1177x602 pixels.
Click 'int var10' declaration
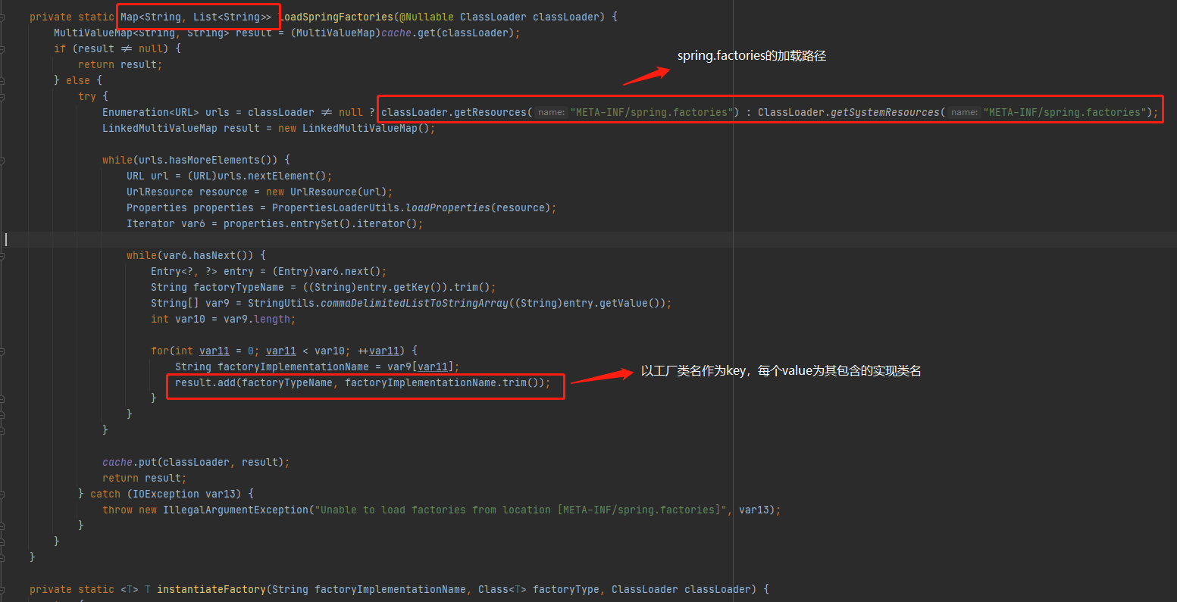(x=178, y=319)
